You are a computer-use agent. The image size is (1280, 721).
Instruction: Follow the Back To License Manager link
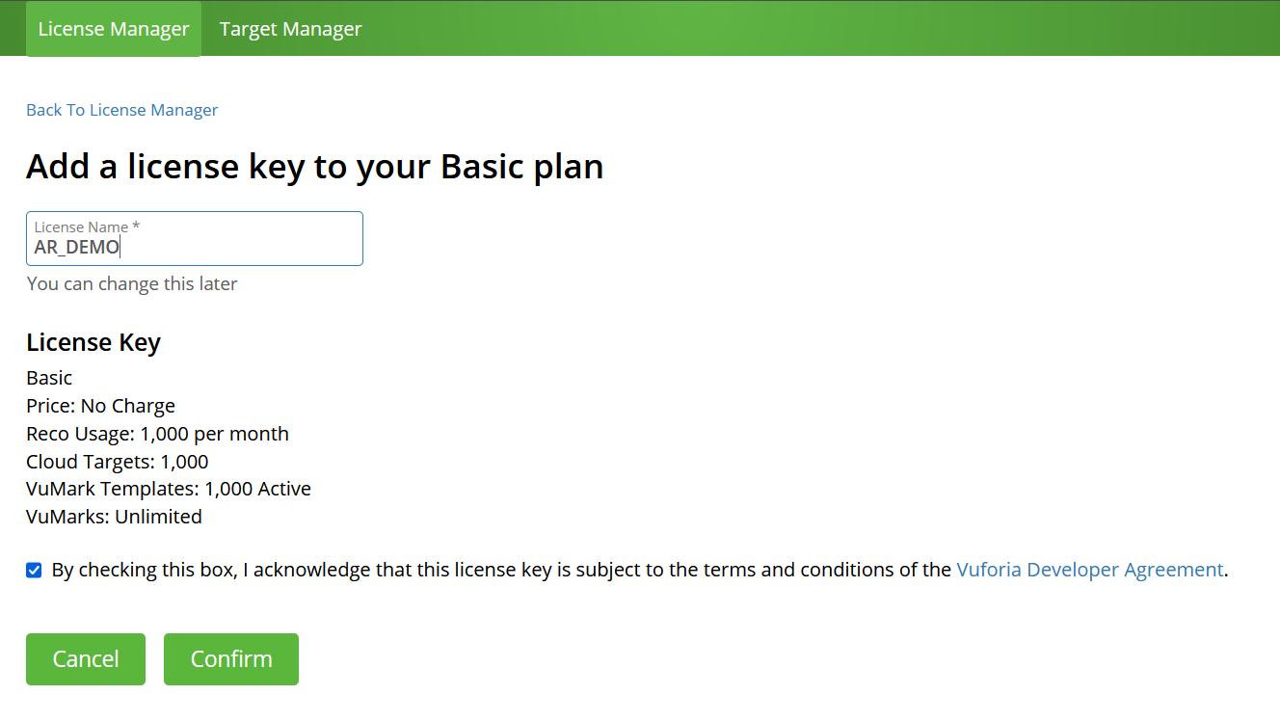click(121, 110)
